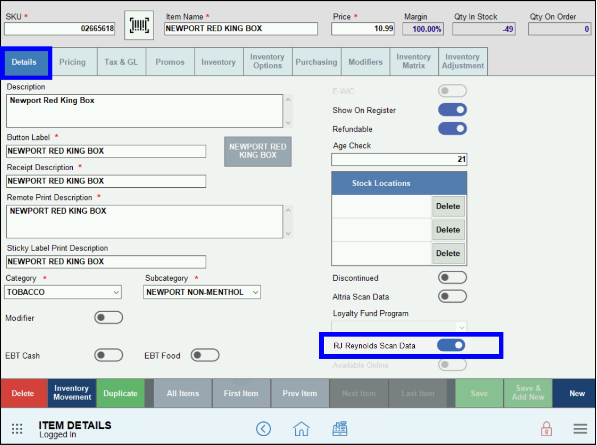This screenshot has width=597, height=445.
Task: Enable the Discontinued switch
Action: [452, 278]
